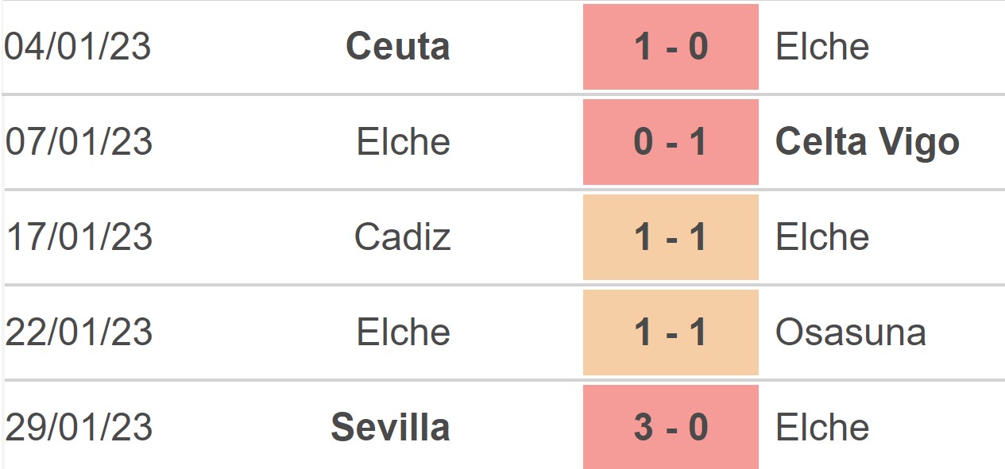
Task: Open the 0 - 1 score cell
Action: point(671,142)
